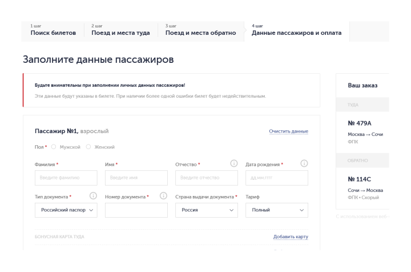Screen dimensions: 411x272
Task: Open Тип документа dropdown
Action: (66, 210)
